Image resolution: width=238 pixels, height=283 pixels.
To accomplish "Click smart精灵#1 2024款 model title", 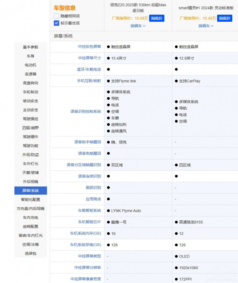I will tap(206, 8).
